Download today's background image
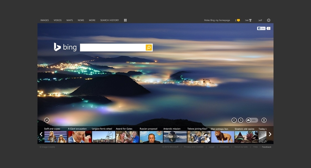The width and height of the screenshot is (311, 168). 264,120
